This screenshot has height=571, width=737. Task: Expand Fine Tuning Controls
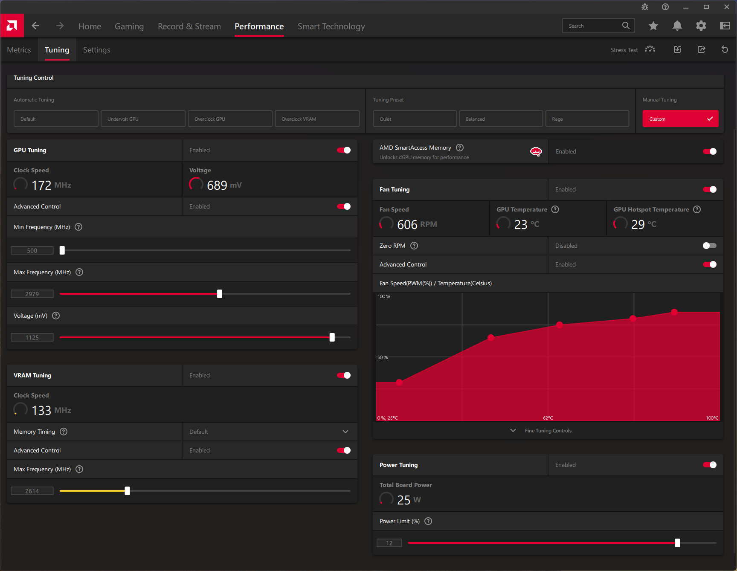(x=541, y=431)
